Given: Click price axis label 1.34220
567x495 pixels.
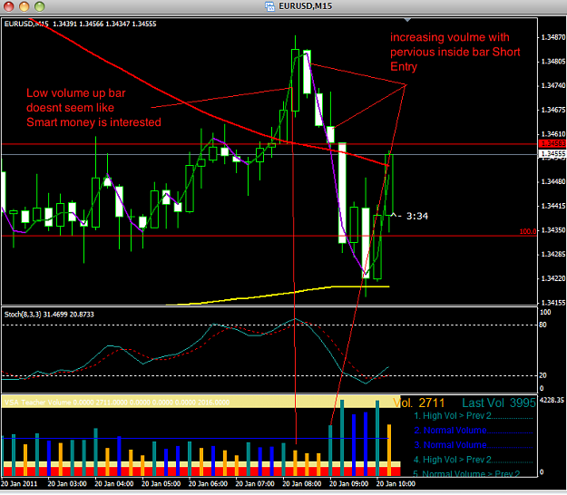Looking at the screenshot, I should click(x=552, y=278).
